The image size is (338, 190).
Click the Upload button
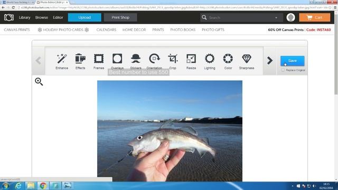84,17
